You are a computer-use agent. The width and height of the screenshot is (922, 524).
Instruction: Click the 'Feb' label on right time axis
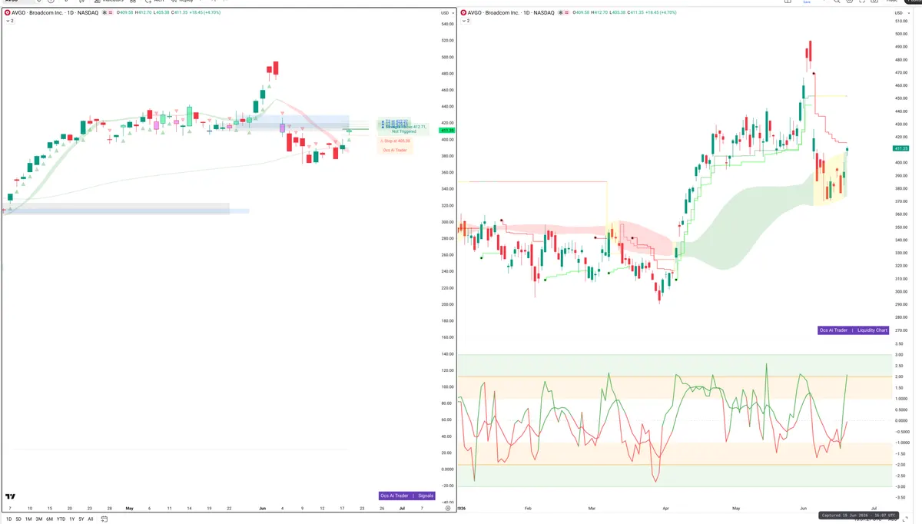pyautogui.click(x=527, y=508)
